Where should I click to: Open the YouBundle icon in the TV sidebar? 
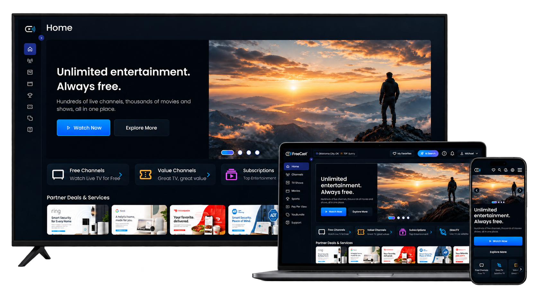[30, 118]
